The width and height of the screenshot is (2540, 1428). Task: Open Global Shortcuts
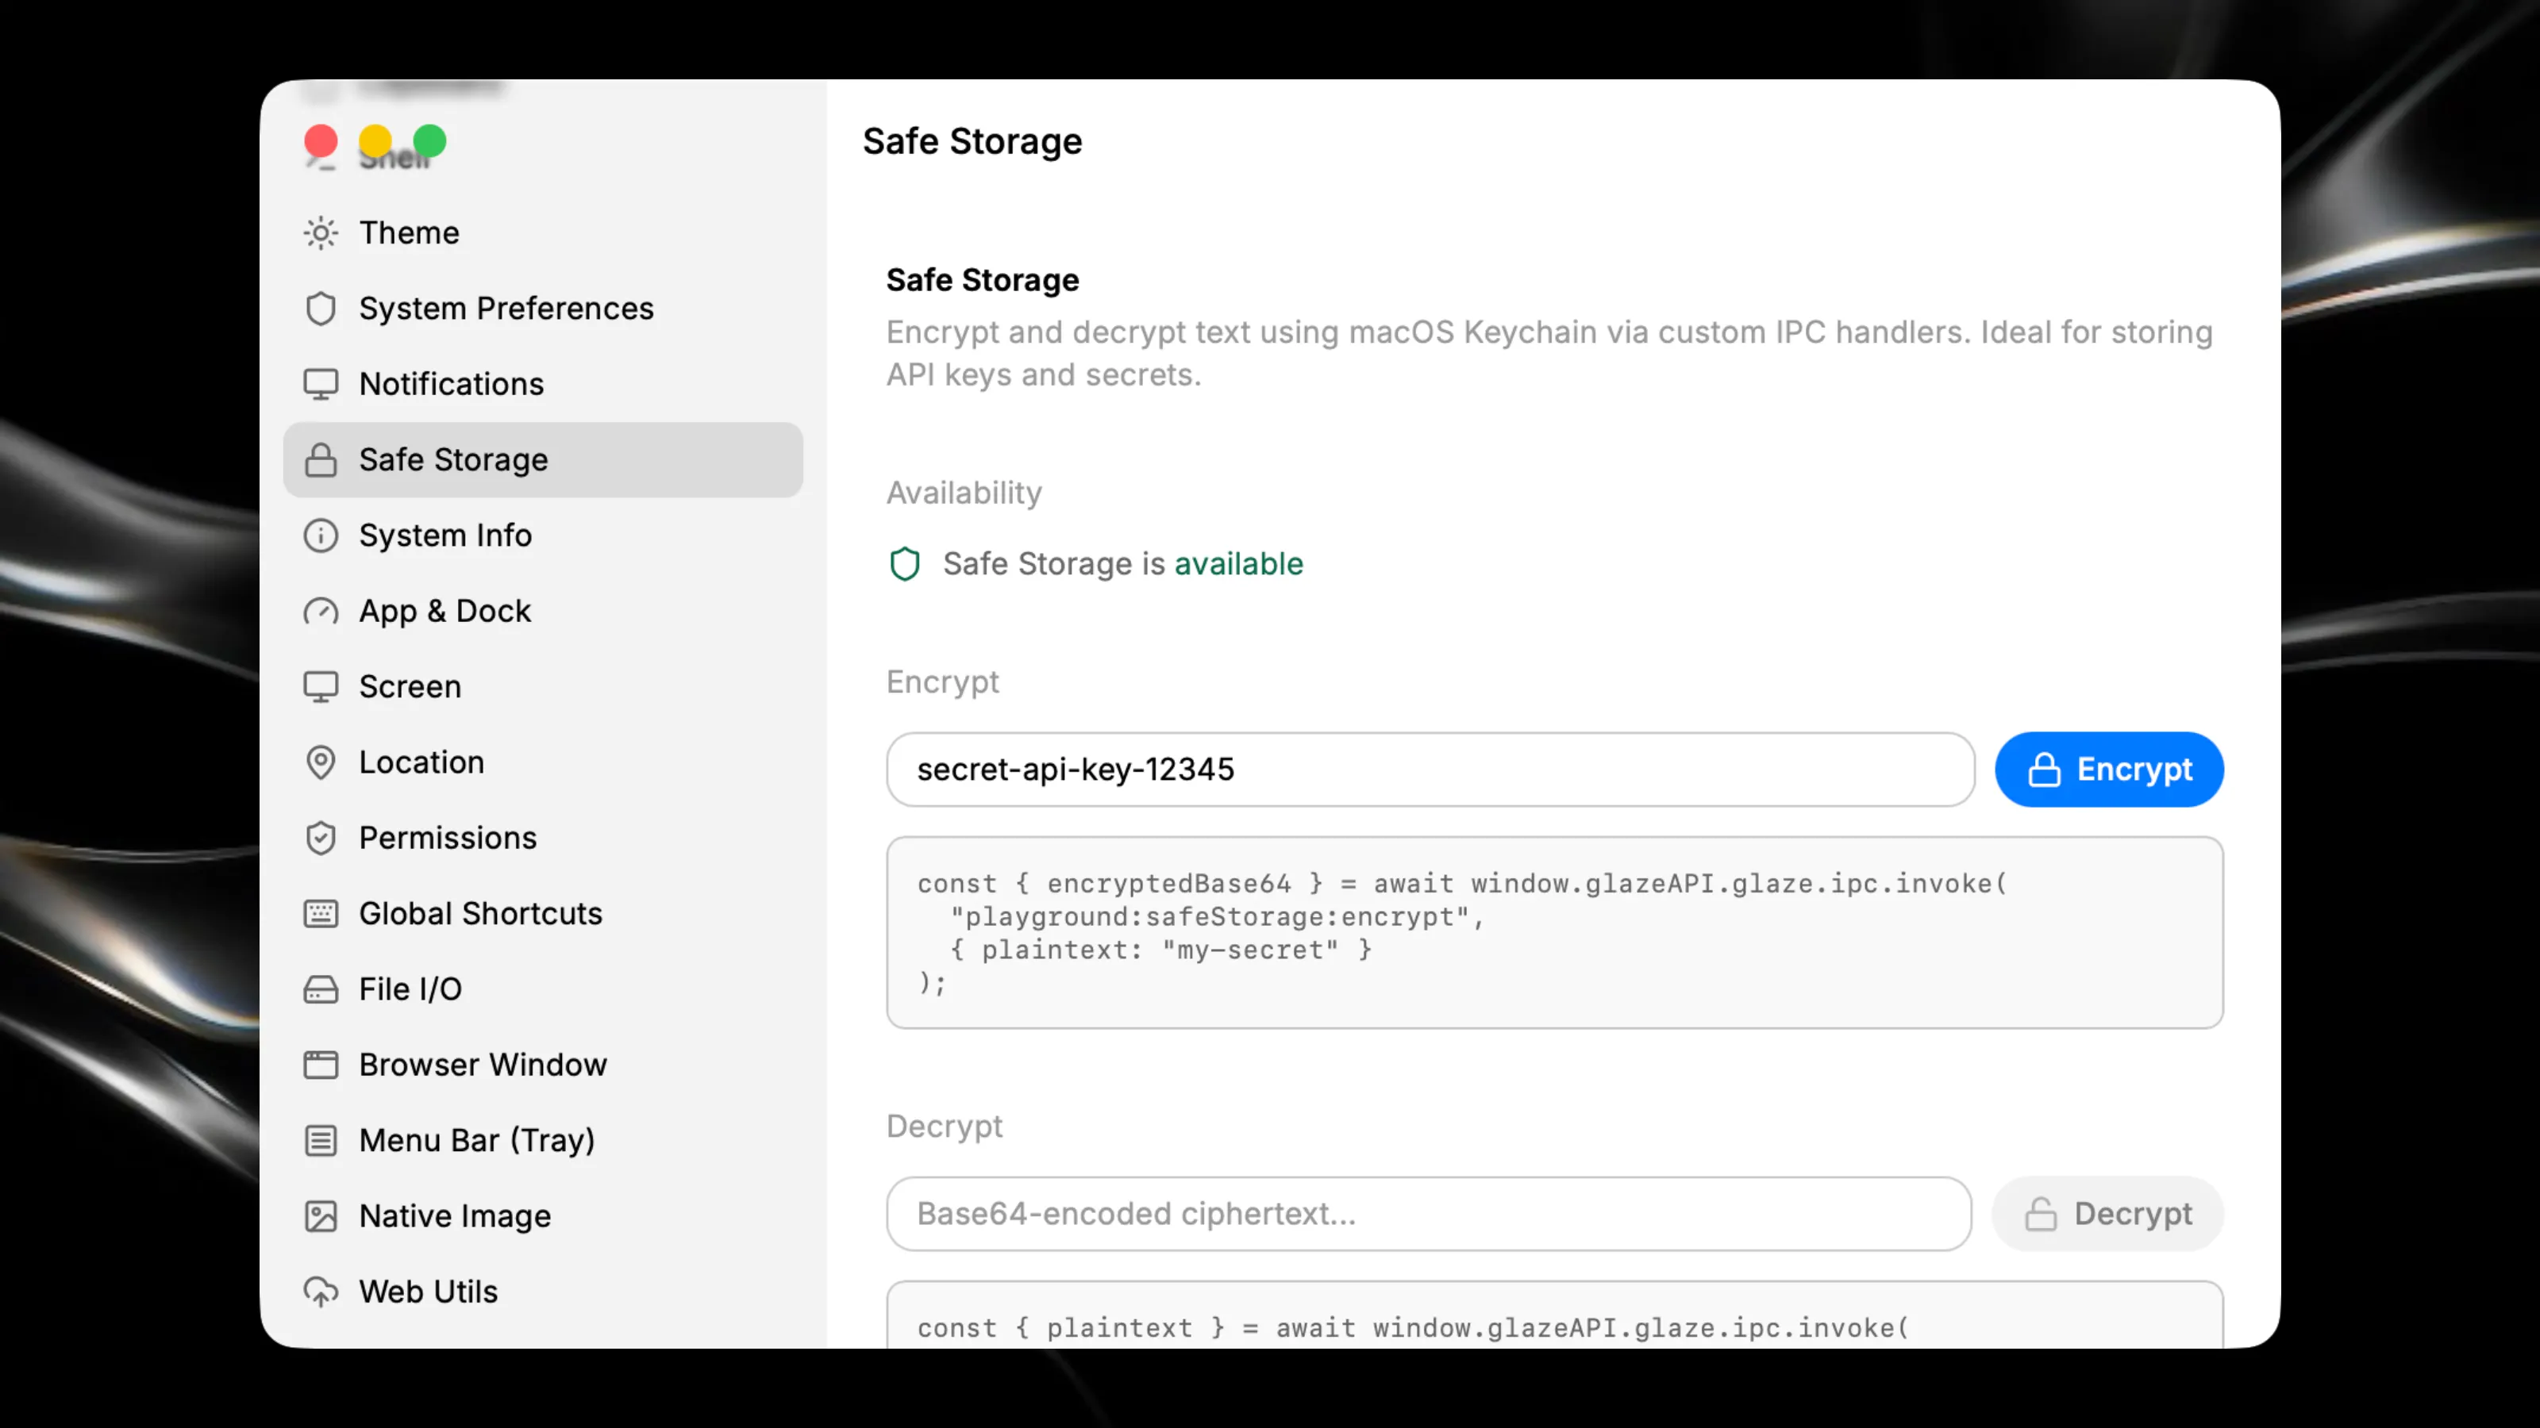pos(542,914)
